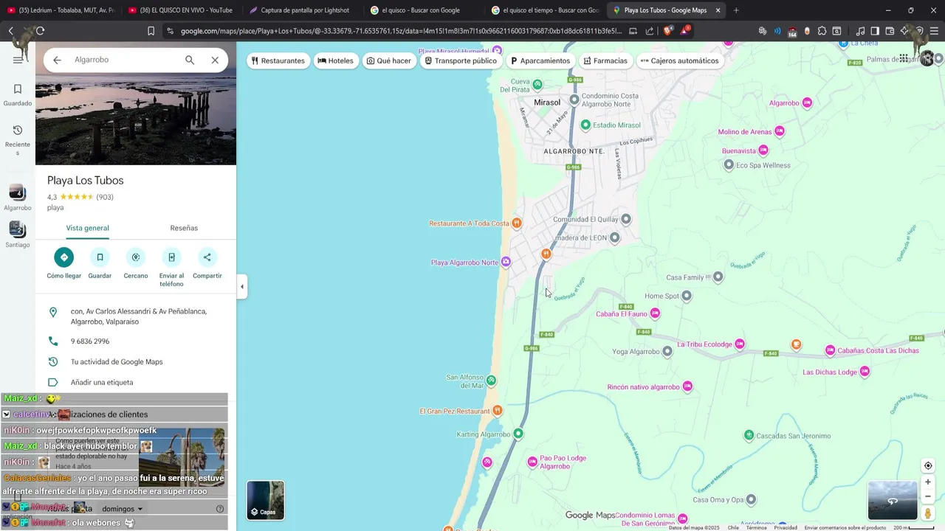Image resolution: width=945 pixels, height=531 pixels.
Task: Click the Cómo llegar directions icon
Action: [x=64, y=257]
